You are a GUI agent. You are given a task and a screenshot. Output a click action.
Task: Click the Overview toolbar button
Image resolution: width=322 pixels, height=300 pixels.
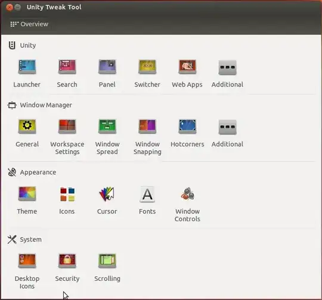(29, 24)
